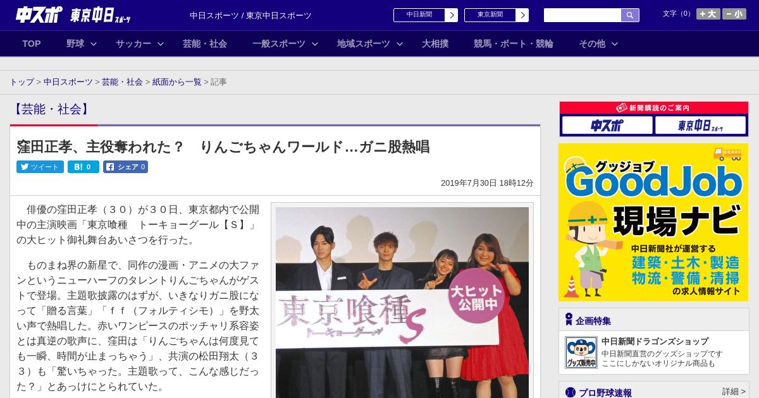Click 中日新聞ドラゴンズショップ link
The height and width of the screenshot is (398, 759).
pos(655,341)
